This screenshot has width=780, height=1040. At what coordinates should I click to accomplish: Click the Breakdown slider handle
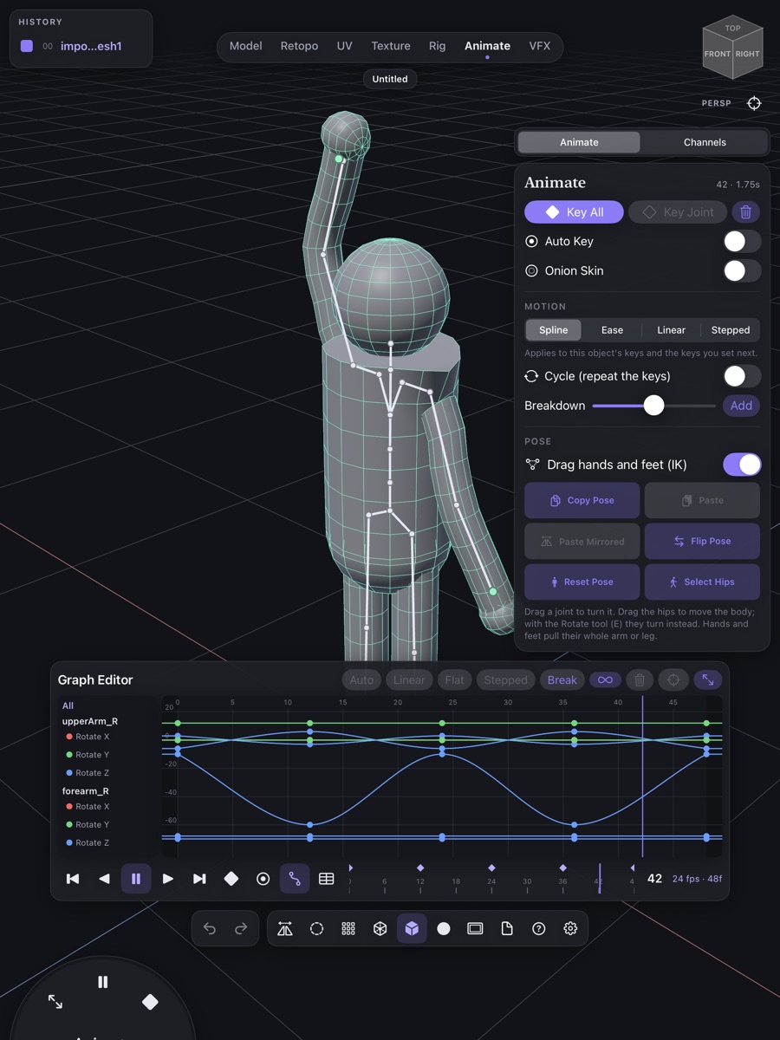654,406
